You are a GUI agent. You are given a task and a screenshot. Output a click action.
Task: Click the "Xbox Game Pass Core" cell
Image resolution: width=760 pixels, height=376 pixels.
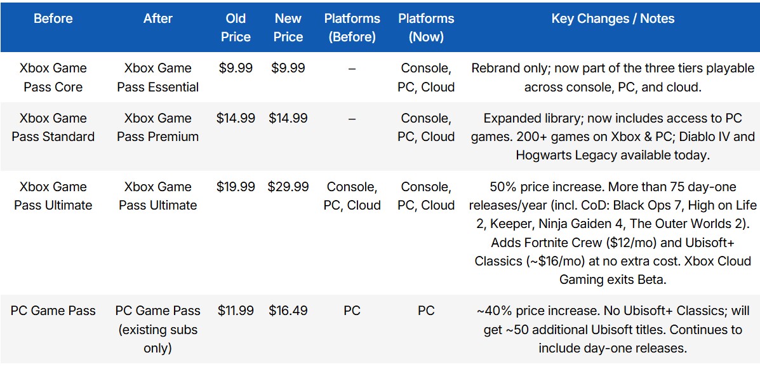click(x=53, y=77)
